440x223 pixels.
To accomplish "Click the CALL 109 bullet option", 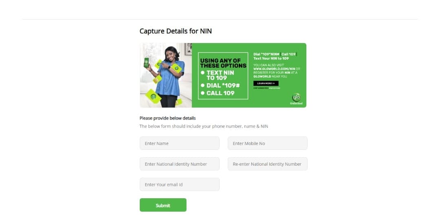I will [x=218, y=93].
